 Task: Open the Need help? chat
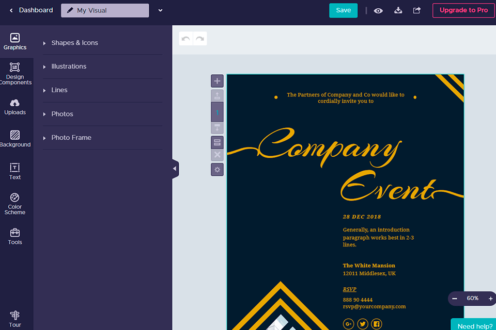click(474, 325)
